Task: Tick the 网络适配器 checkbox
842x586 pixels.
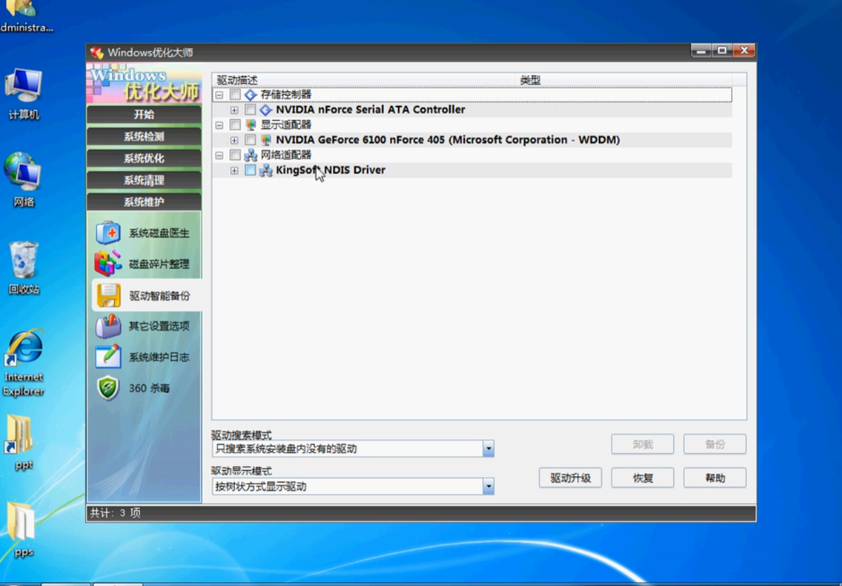Action: tap(236, 155)
